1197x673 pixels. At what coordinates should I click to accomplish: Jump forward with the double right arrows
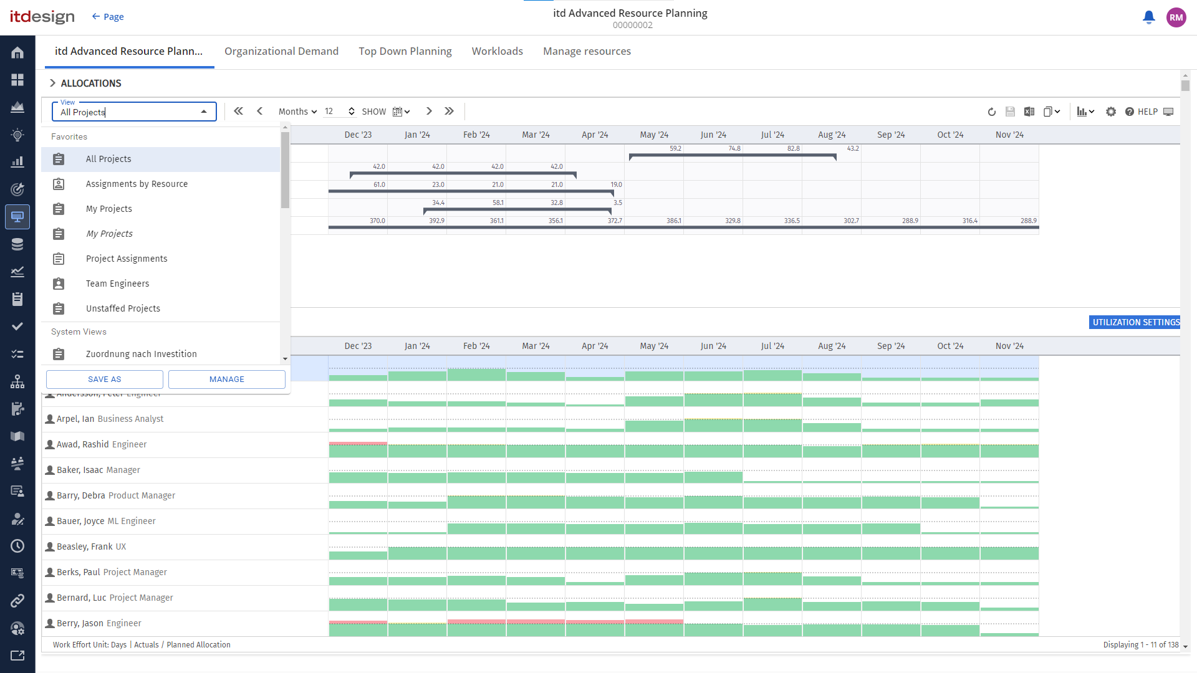tap(449, 111)
